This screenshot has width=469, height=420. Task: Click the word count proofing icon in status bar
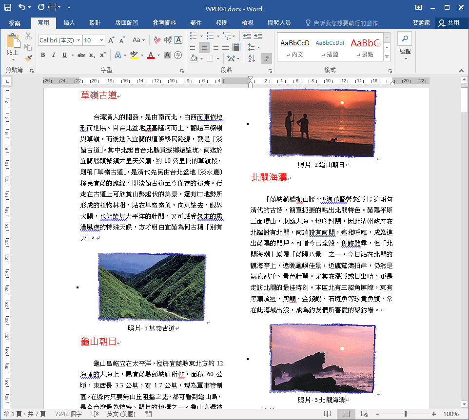[95, 414]
